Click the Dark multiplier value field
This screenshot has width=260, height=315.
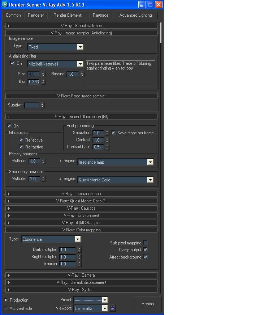[68, 250]
